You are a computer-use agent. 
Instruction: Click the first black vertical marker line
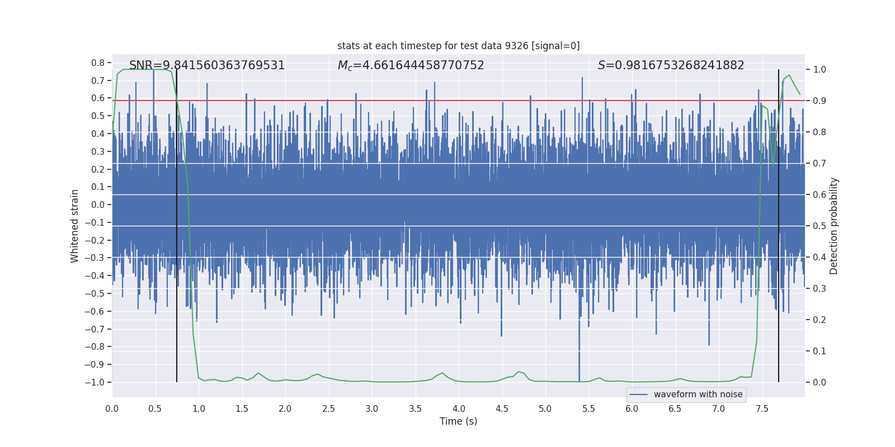177,226
